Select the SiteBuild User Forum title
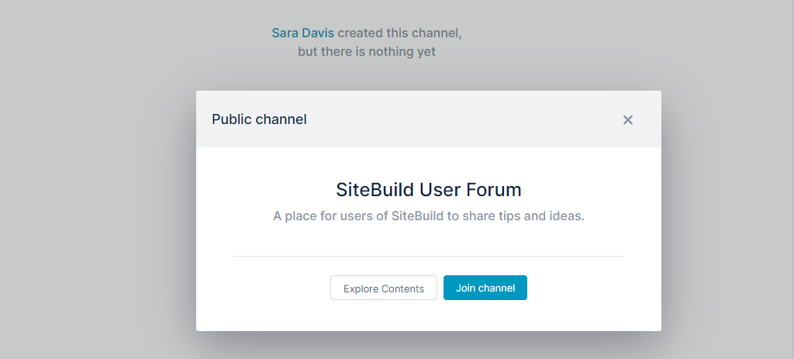This screenshot has width=794, height=359. [x=428, y=190]
